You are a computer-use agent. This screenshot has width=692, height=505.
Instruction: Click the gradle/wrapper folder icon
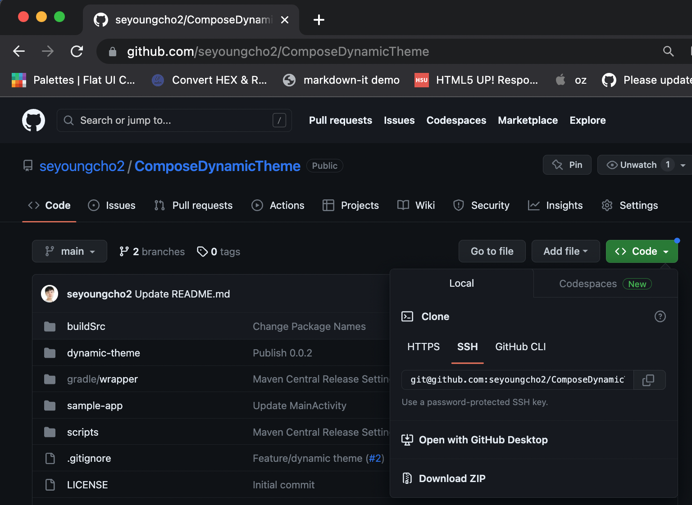(x=50, y=379)
